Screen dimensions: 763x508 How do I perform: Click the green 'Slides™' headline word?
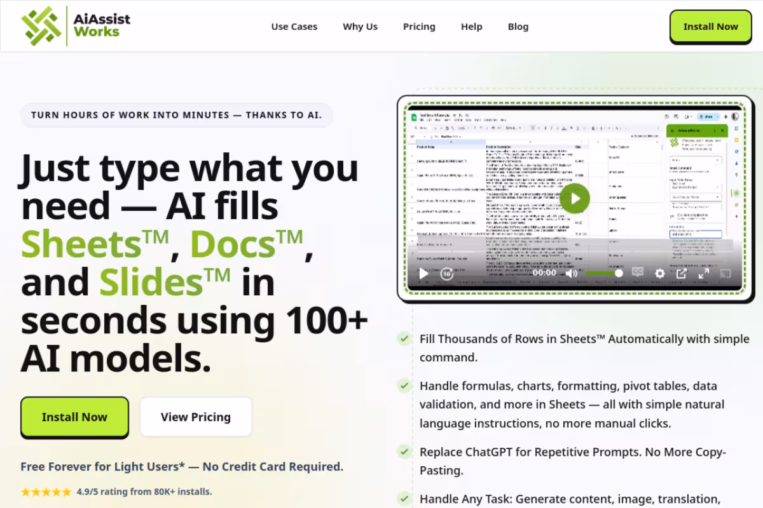pos(165,282)
